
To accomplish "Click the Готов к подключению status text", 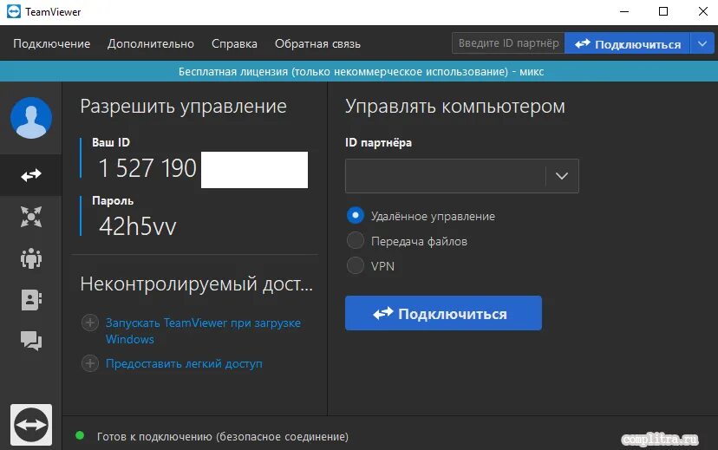I will point(223,437).
